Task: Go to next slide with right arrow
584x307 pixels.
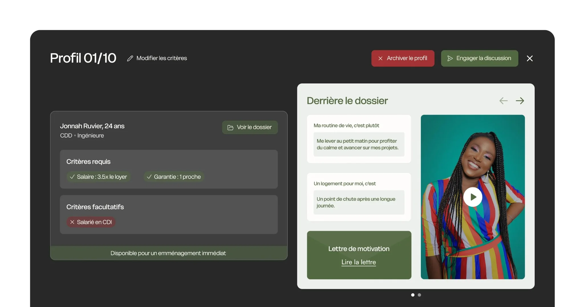Action: [520, 101]
